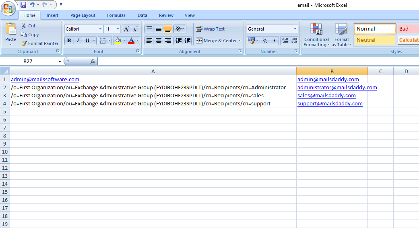This screenshot has height=228, width=419.
Task: Save the workbook with floppy icon
Action: pos(23,4)
